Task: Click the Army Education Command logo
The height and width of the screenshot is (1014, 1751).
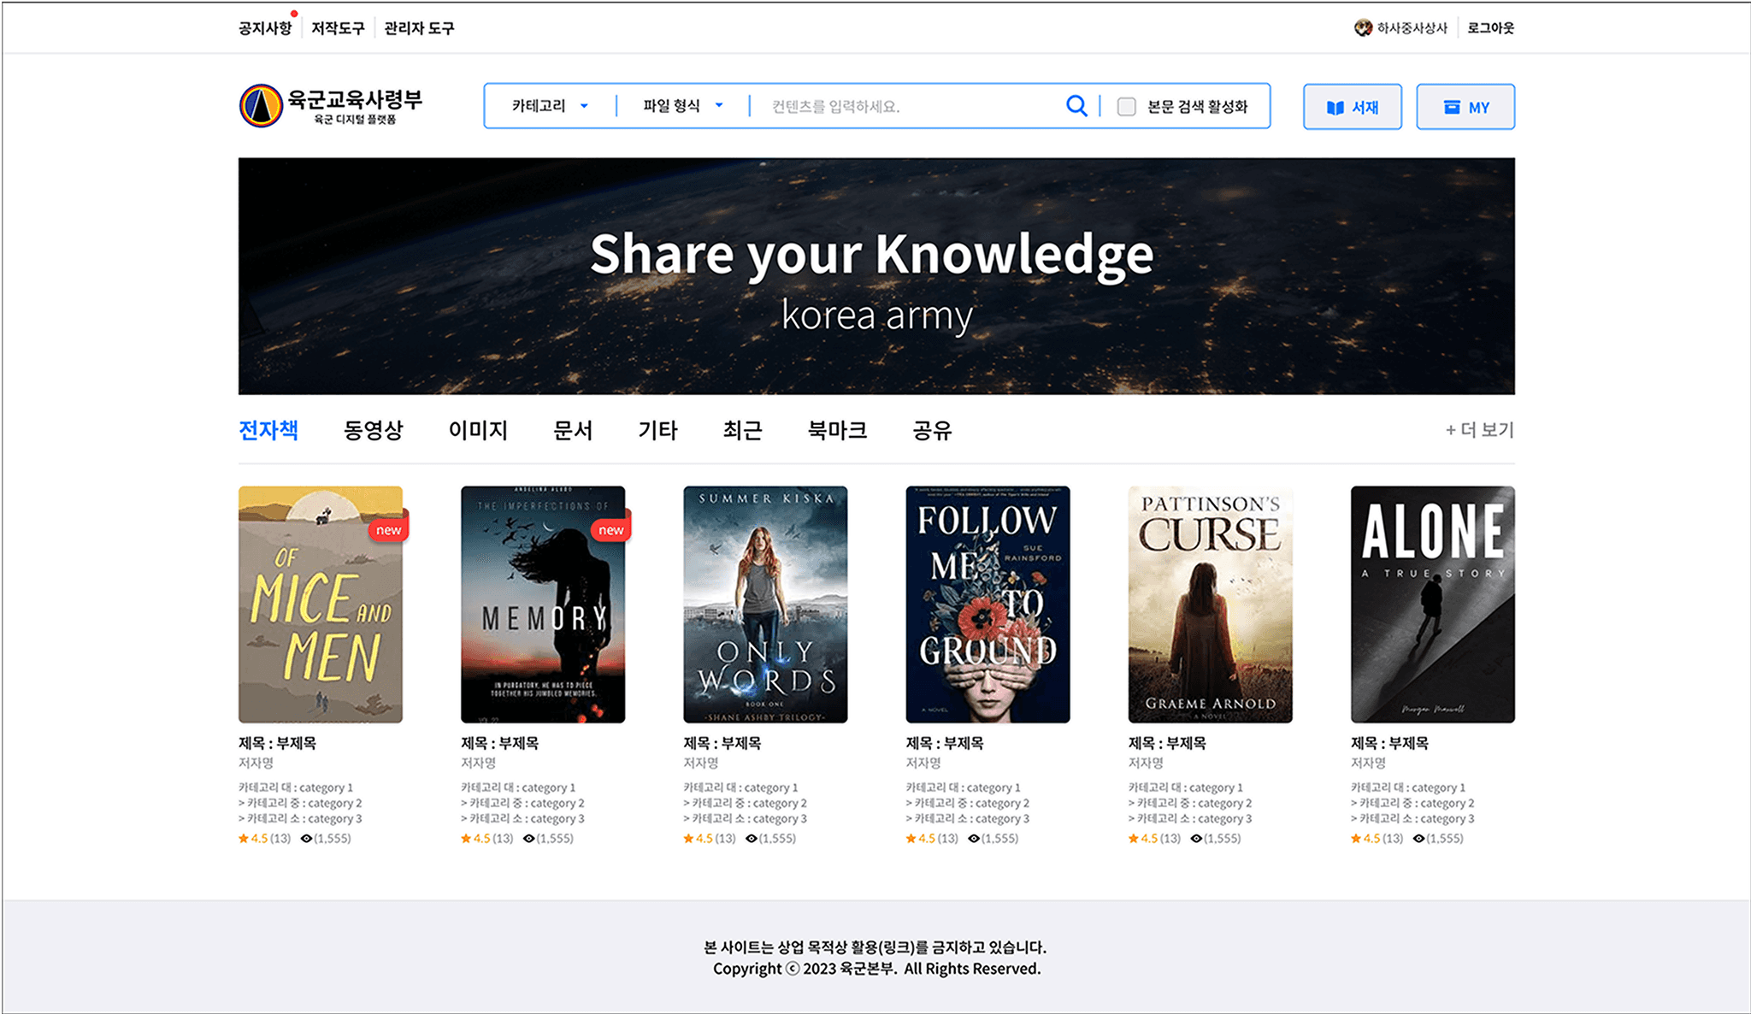Action: pyautogui.click(x=261, y=106)
